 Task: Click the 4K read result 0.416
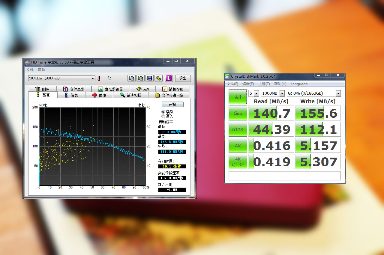coord(271,146)
